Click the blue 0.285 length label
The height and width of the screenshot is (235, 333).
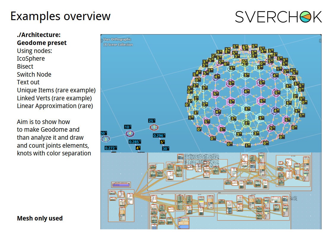(x=135, y=141)
